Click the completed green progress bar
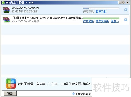 click(x=101, y=18)
